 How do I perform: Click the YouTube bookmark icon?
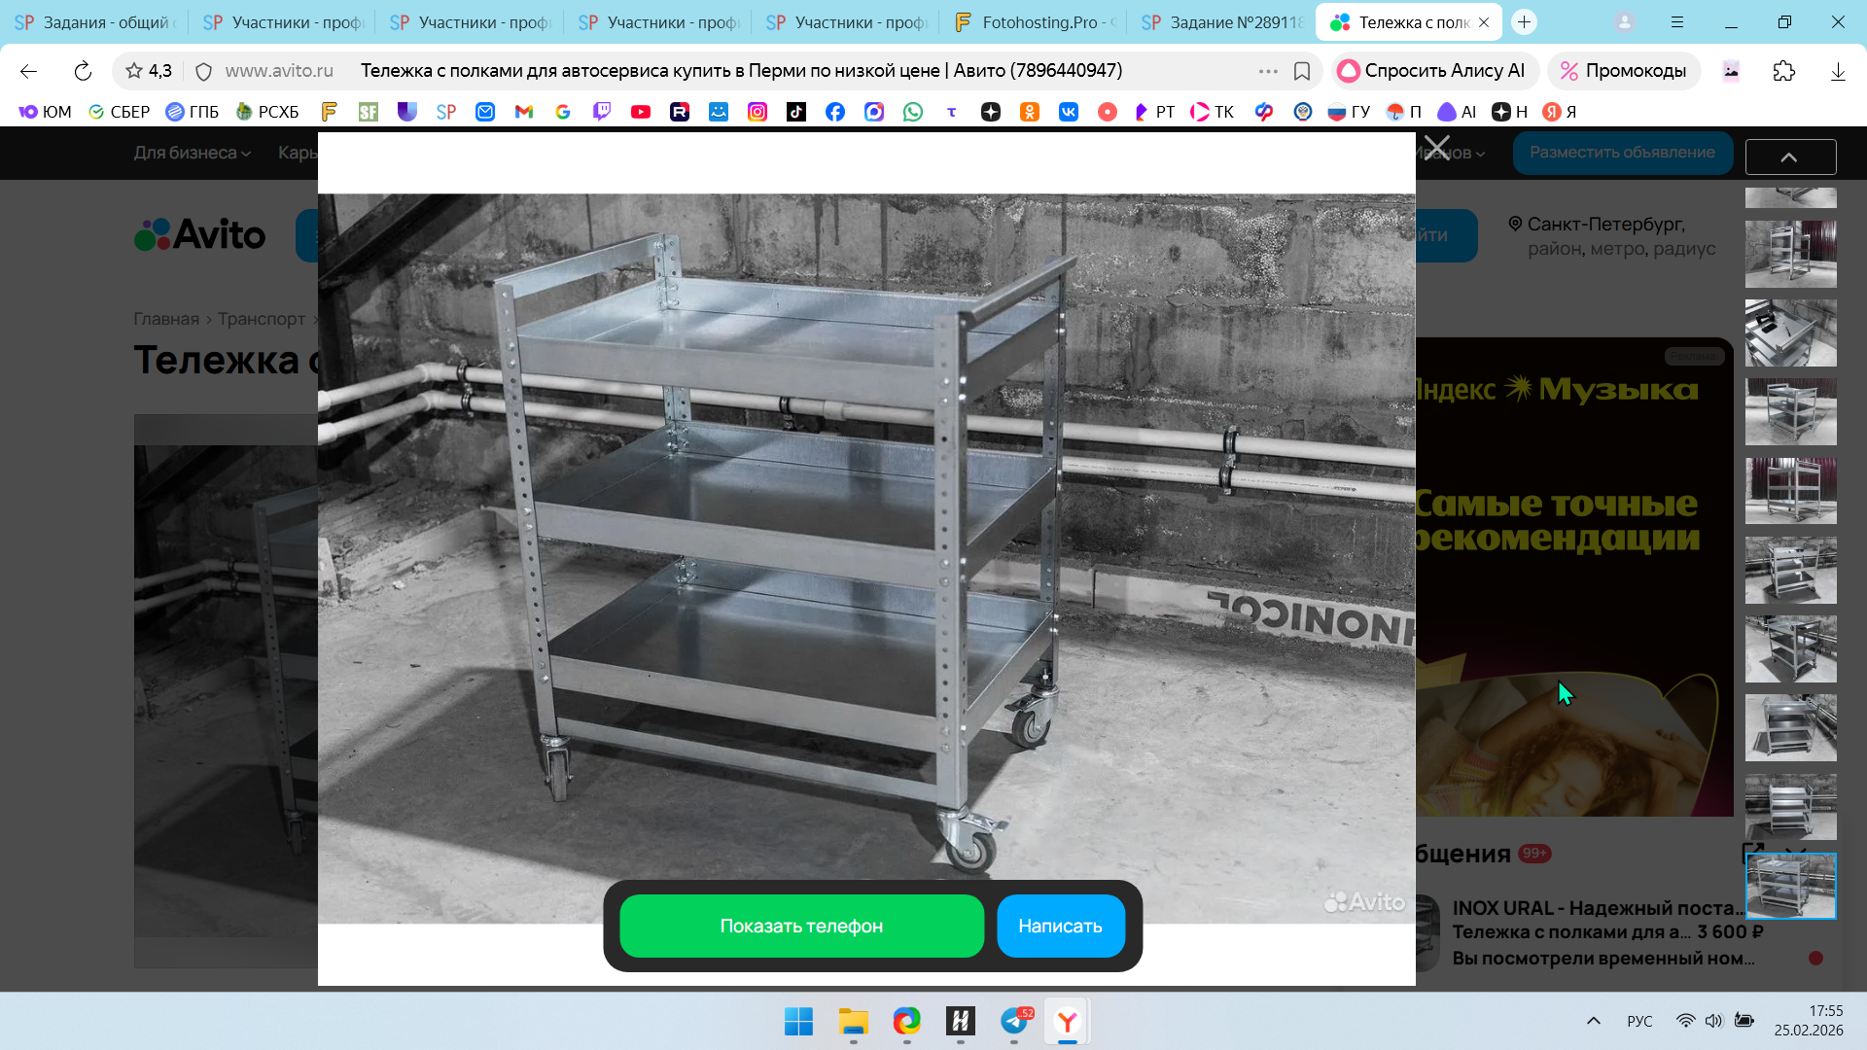pyautogui.click(x=640, y=112)
